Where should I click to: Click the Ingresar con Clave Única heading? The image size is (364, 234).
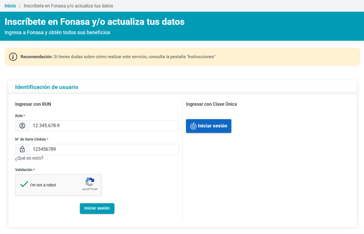tap(211, 104)
